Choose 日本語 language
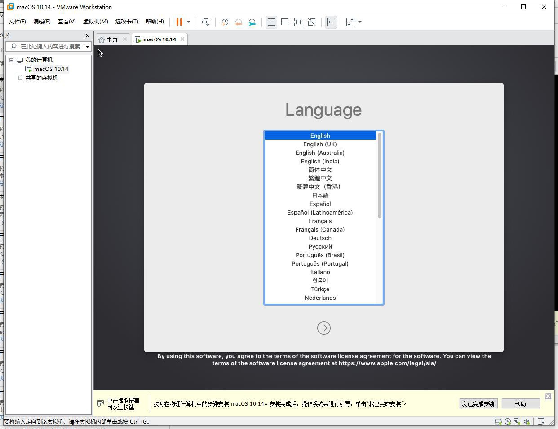 coord(320,195)
